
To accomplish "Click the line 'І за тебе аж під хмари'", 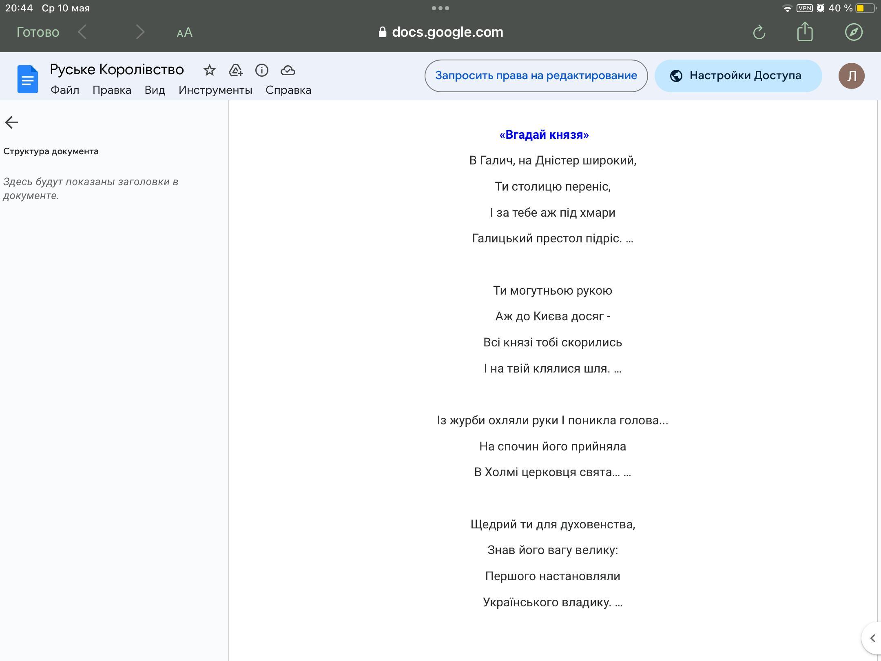I will point(553,213).
